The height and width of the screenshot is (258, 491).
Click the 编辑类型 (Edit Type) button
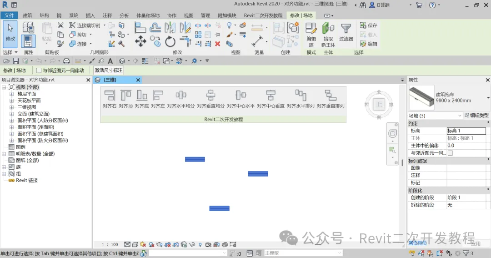tap(476, 116)
